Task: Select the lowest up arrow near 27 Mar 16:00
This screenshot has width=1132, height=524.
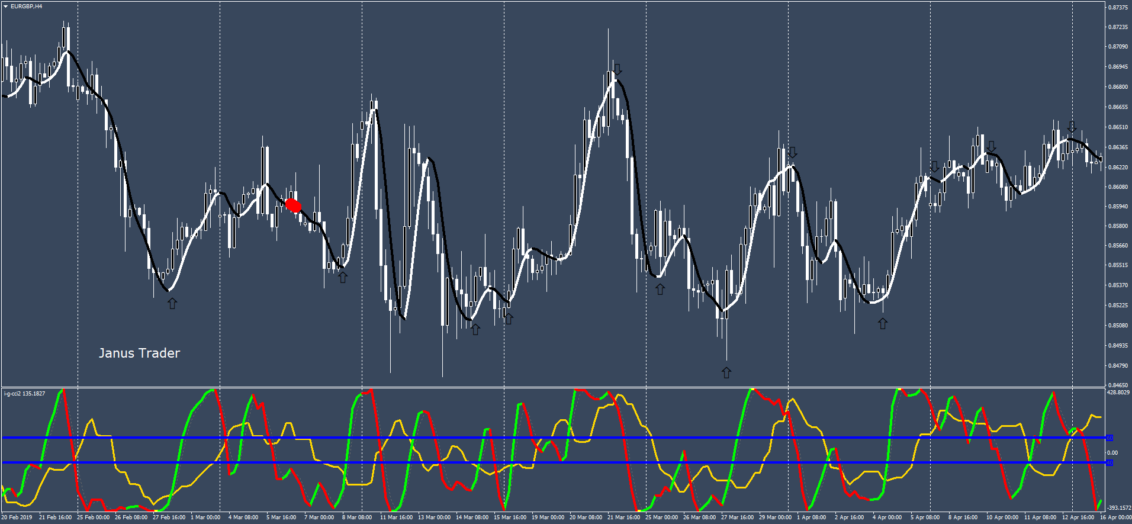Action: (726, 372)
